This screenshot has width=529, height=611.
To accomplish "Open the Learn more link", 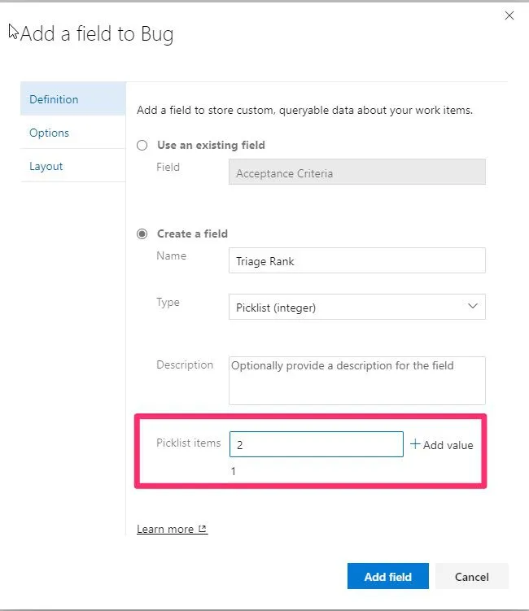I will pyautogui.click(x=165, y=530).
